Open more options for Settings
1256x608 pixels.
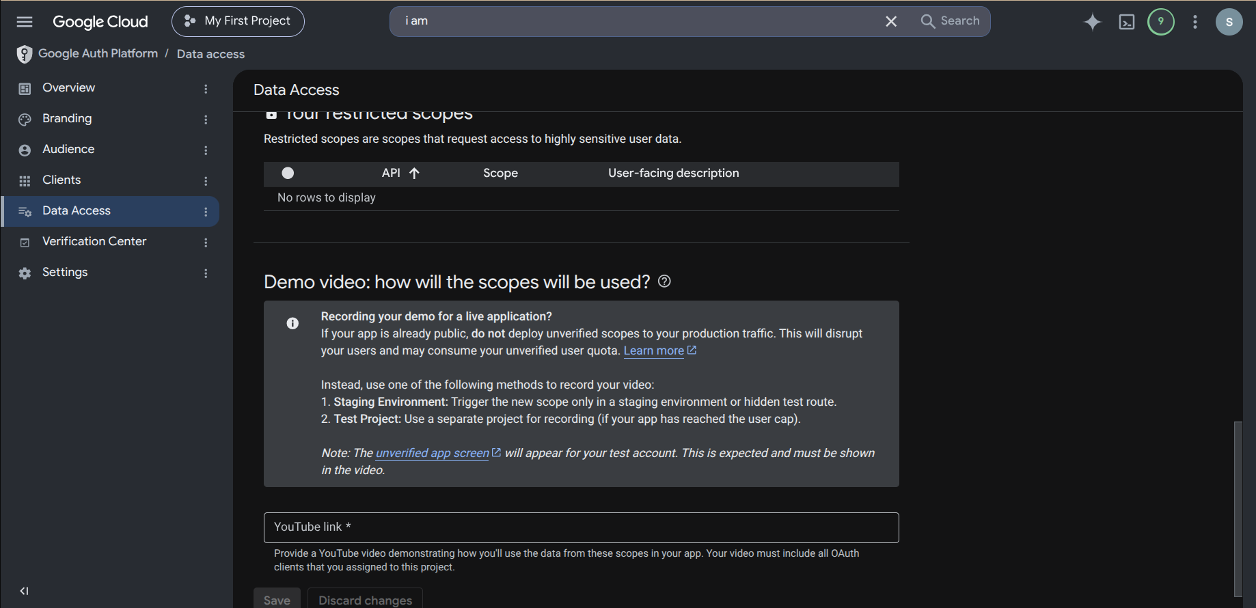coord(206,273)
